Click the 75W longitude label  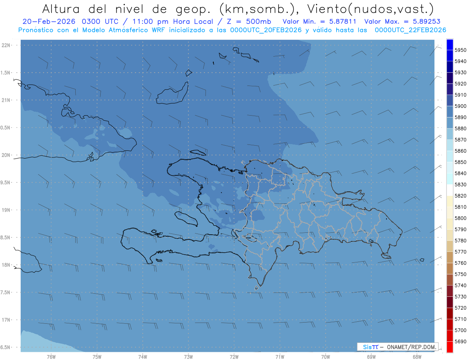[97, 357]
